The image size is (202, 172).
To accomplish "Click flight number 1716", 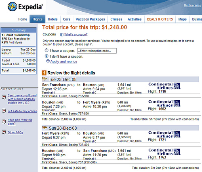I will [162, 91].
